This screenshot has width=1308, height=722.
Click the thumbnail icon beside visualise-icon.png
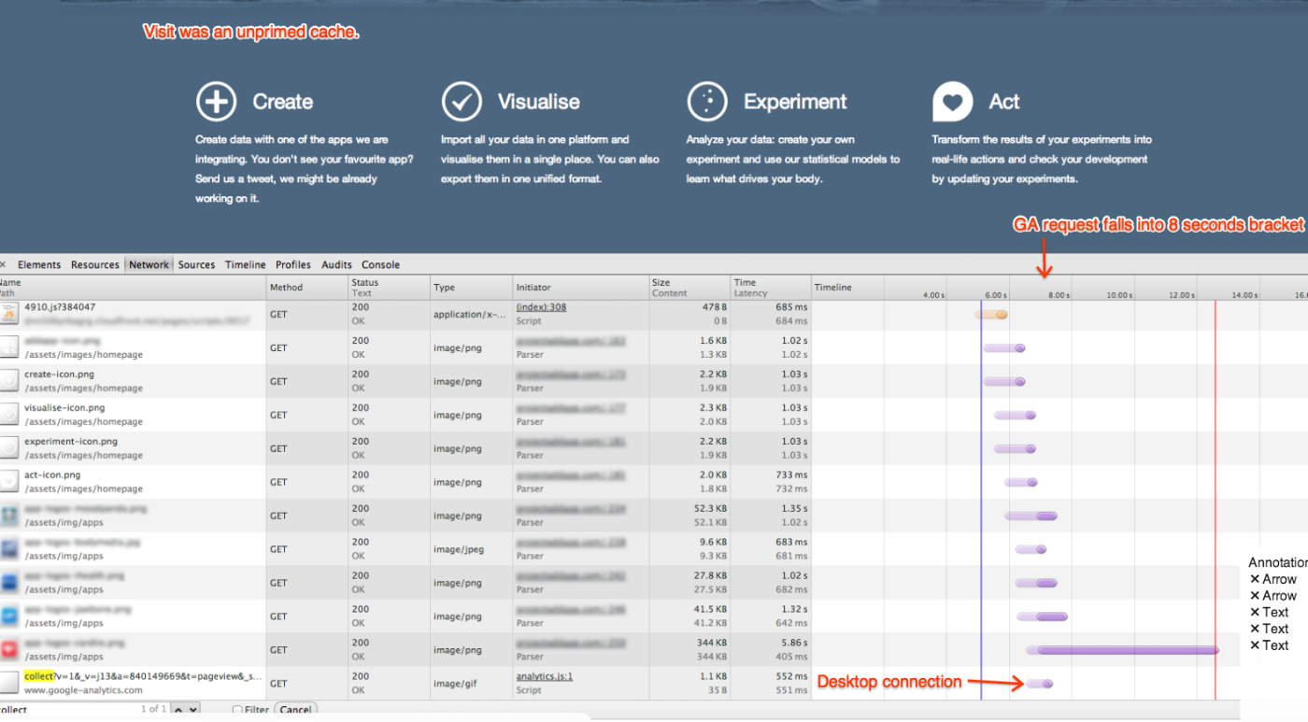tap(9, 415)
